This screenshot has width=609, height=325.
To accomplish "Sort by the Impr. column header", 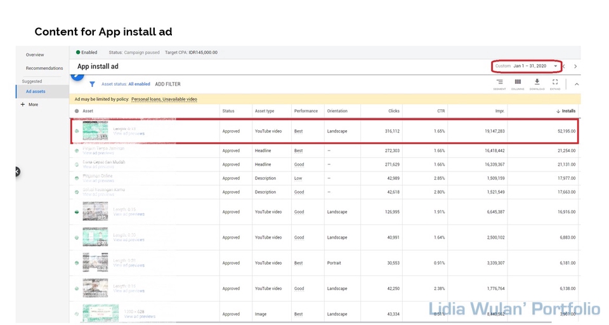I will pos(500,111).
